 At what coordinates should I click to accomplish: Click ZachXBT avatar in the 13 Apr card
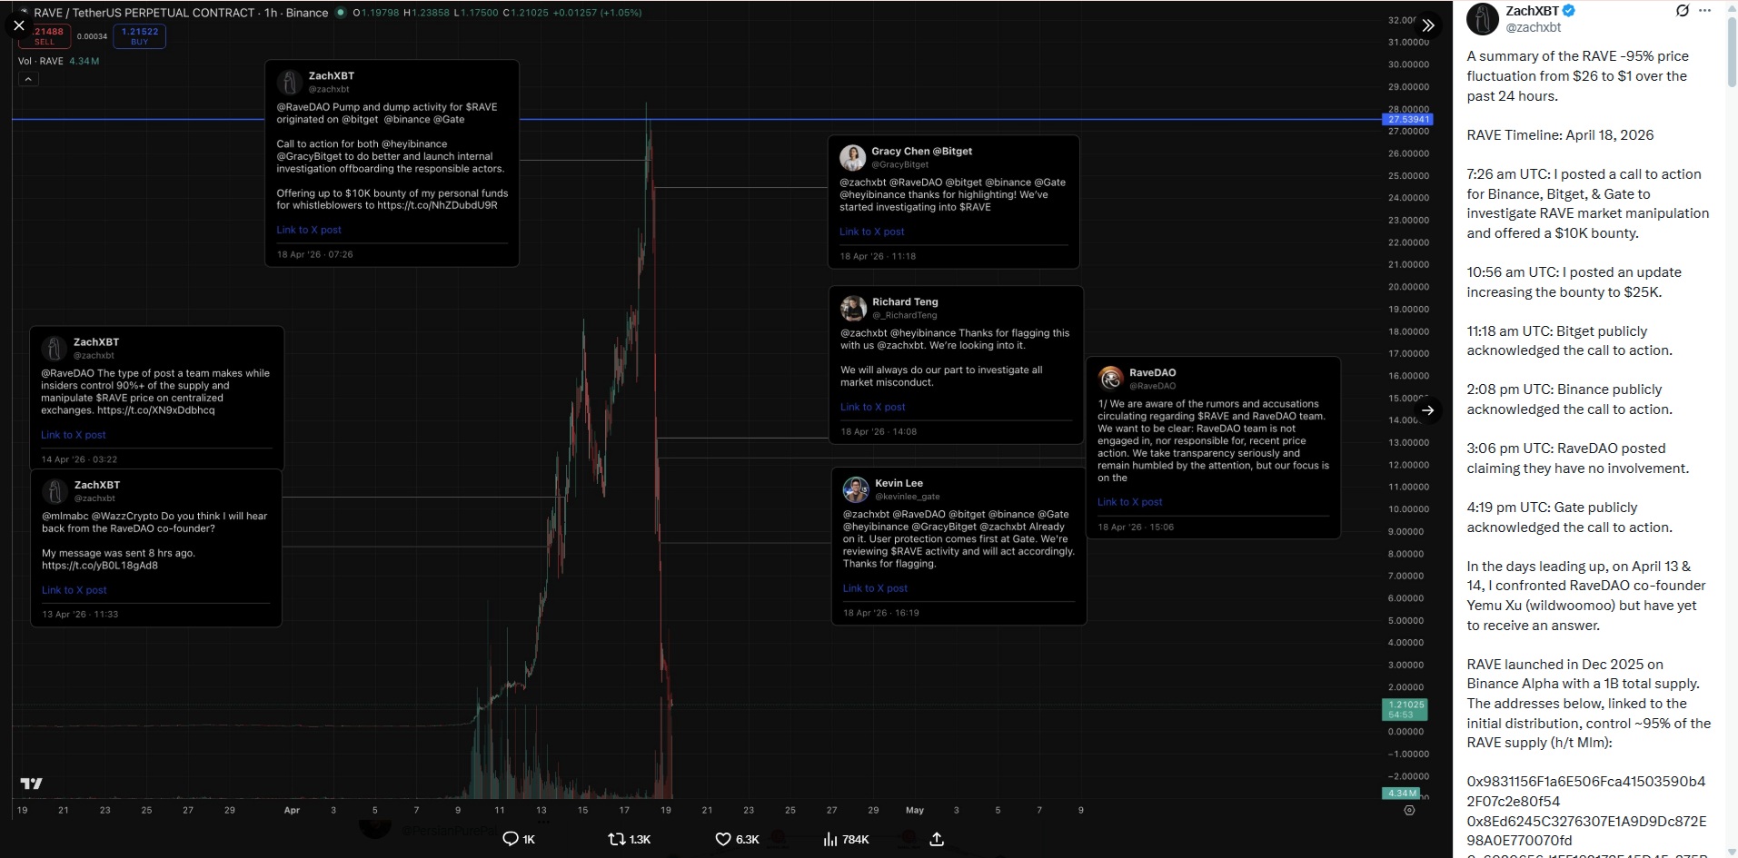[55, 491]
